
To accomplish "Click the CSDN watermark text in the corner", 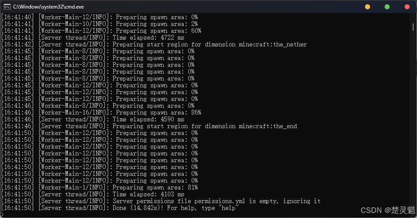I will (388, 210).
